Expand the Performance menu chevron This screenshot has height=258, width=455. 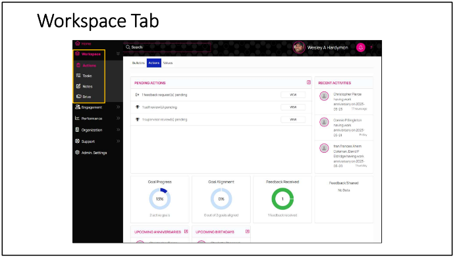tap(118, 118)
